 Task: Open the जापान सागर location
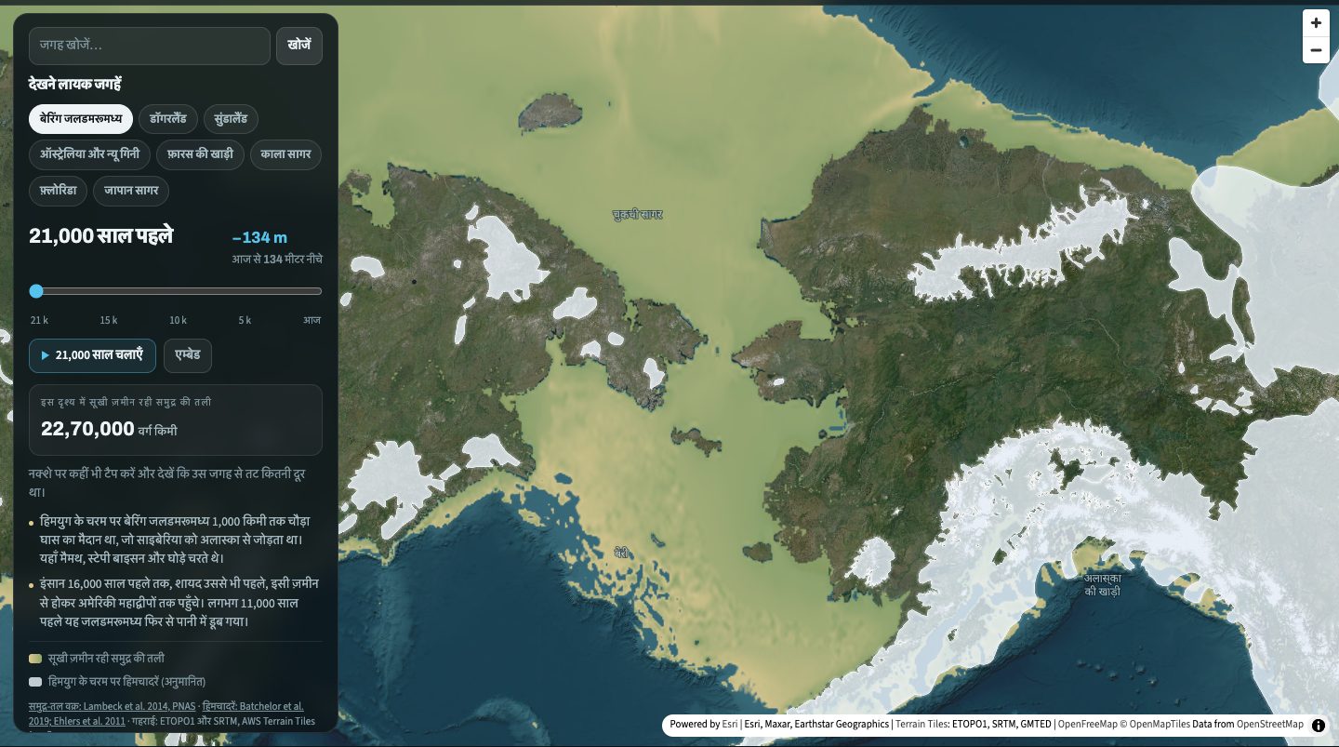point(131,191)
